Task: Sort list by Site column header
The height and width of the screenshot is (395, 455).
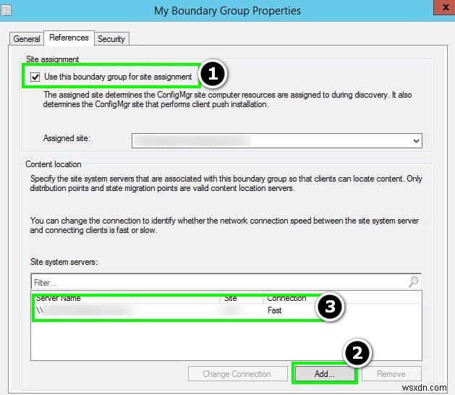Action: point(242,298)
